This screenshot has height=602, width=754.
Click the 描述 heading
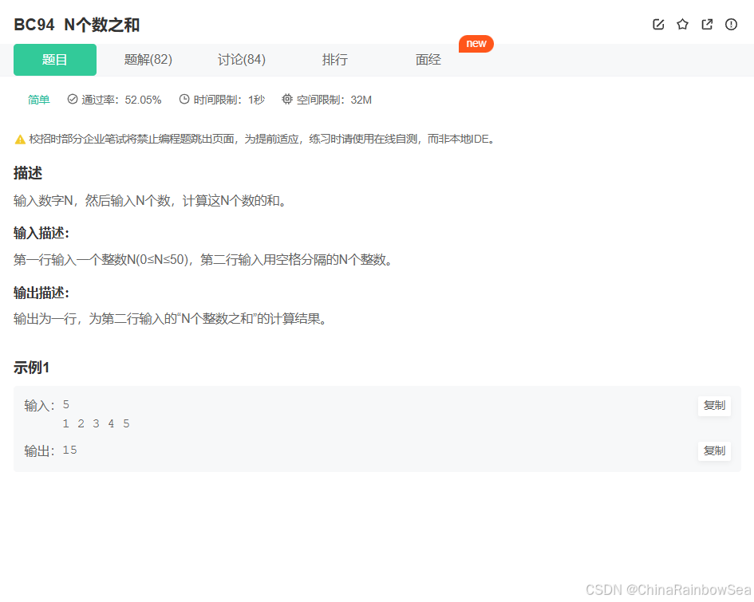pyautogui.click(x=28, y=173)
